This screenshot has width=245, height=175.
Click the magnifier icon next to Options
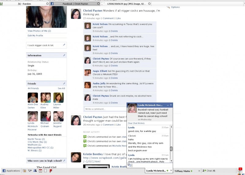coord(168,7)
